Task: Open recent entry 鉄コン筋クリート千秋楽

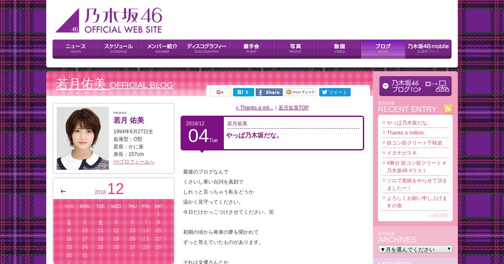Action: (415, 143)
